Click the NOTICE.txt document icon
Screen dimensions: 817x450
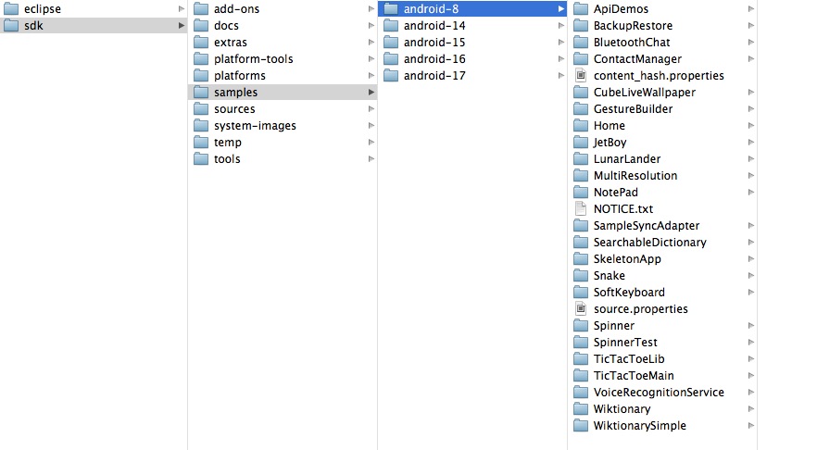click(581, 209)
